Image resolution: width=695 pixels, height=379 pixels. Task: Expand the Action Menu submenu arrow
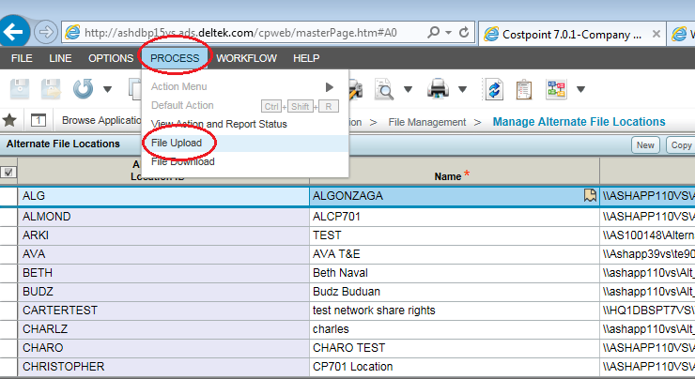click(329, 87)
